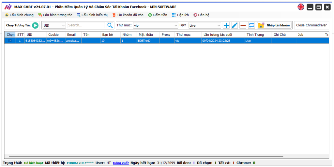Click the red minus delete-folder icon
The image size is (334, 167).
click(243, 25)
